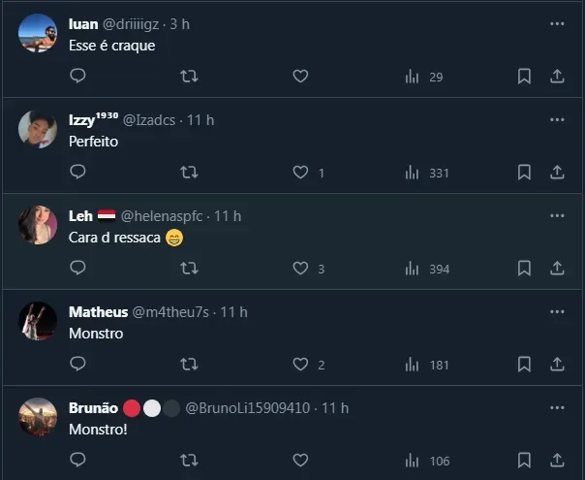Open more options menu on Leh's tweet
Viewport: 585px width, 480px height.
point(557,215)
